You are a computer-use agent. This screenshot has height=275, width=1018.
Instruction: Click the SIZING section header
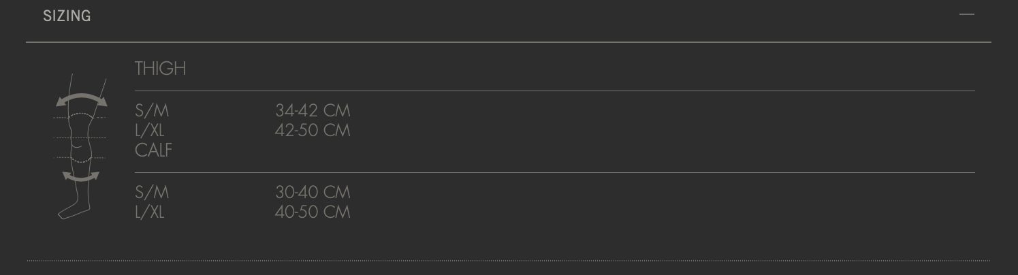[x=67, y=16]
